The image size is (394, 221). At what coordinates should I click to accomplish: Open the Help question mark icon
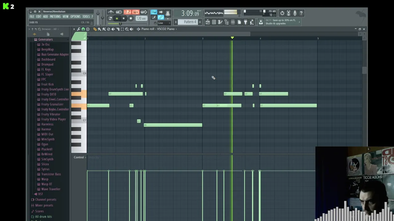(x=301, y=13)
